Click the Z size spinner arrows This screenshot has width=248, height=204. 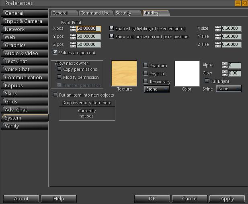218,44
